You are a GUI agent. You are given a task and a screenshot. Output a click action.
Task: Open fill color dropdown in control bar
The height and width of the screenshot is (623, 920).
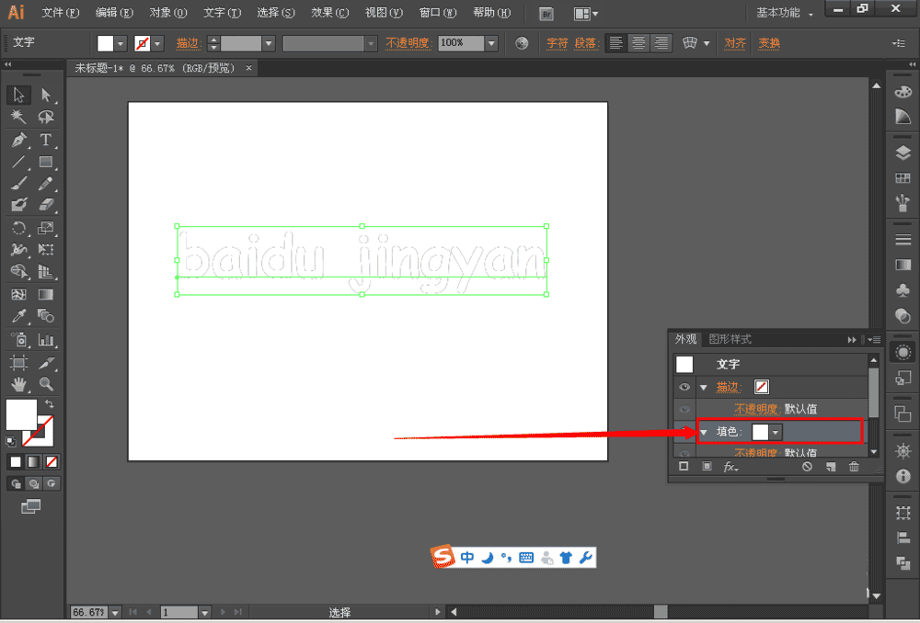click(121, 43)
